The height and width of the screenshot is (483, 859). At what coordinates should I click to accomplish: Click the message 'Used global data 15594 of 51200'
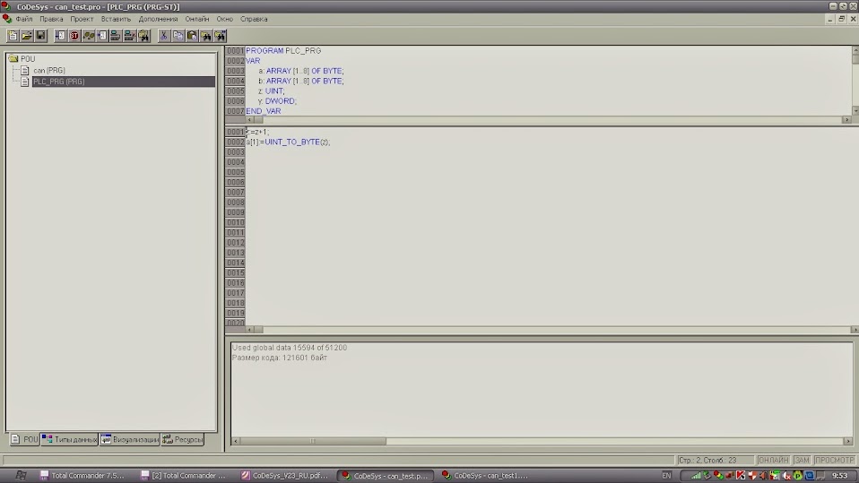pos(290,347)
